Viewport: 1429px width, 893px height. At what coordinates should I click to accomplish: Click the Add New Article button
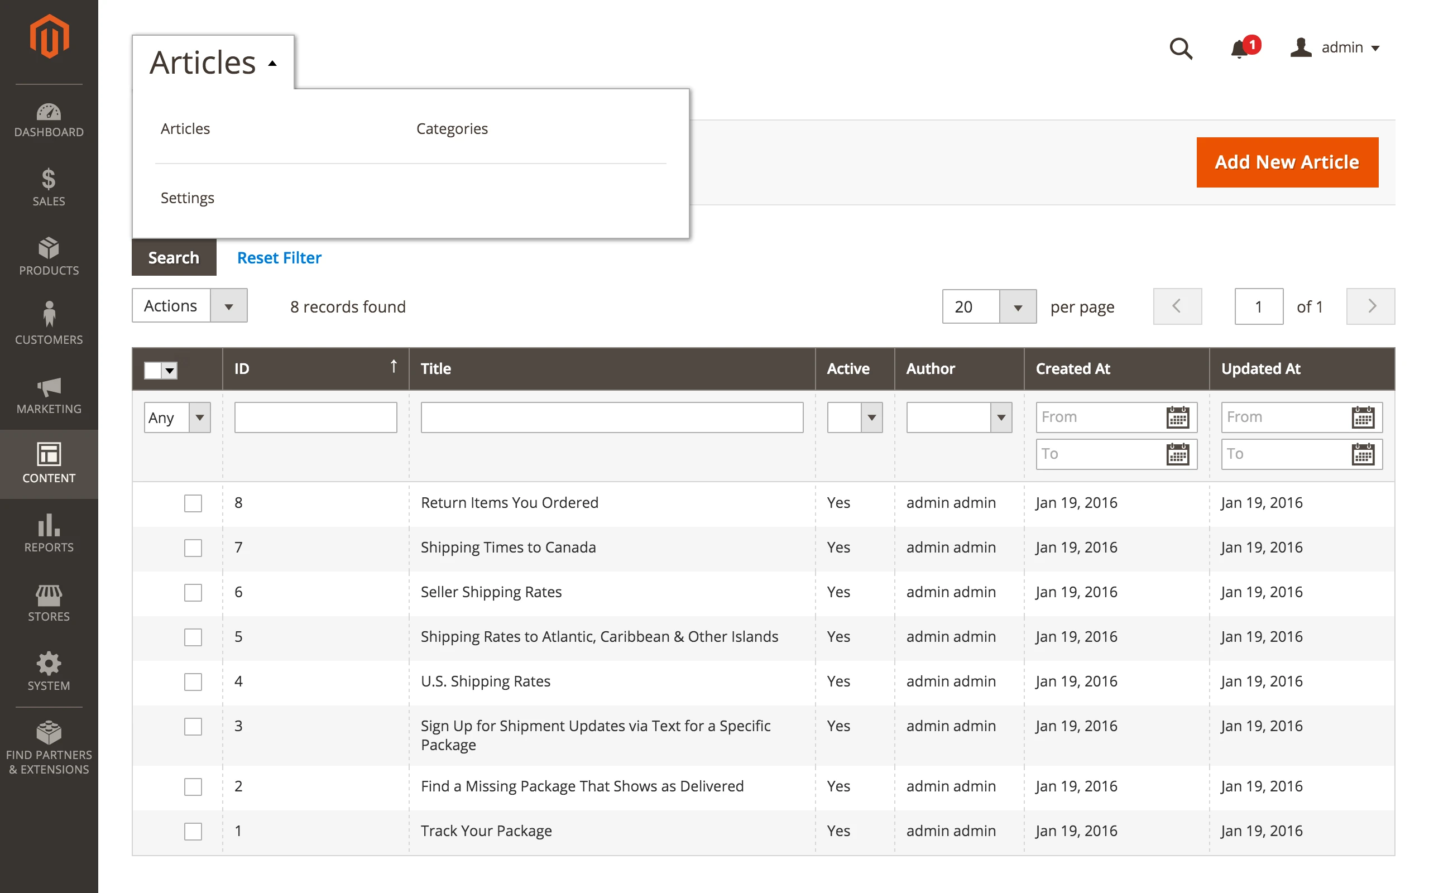coord(1287,162)
